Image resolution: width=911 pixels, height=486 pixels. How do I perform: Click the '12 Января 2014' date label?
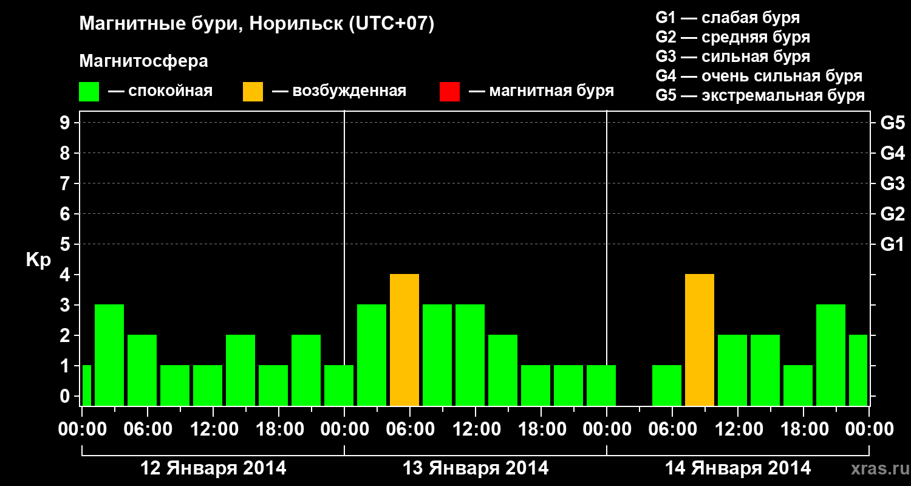[x=213, y=468]
